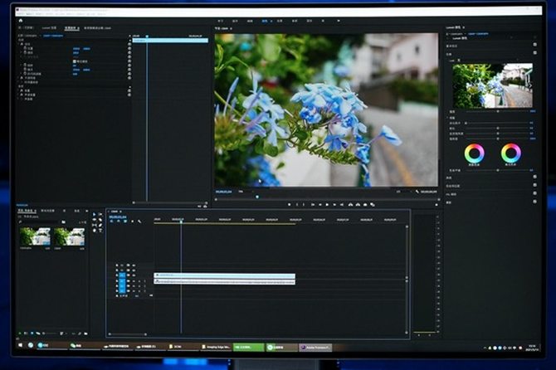Toggle the checkbox in the Effect Controls panel
The height and width of the screenshot is (370, 556).
76,61
